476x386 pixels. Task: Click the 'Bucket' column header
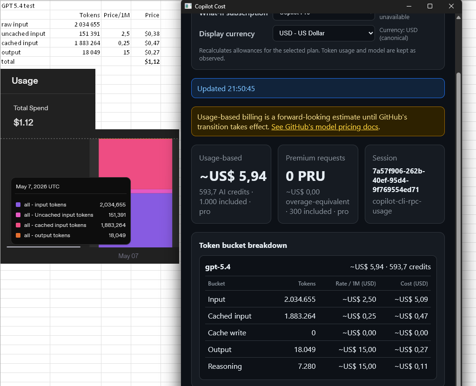216,283
